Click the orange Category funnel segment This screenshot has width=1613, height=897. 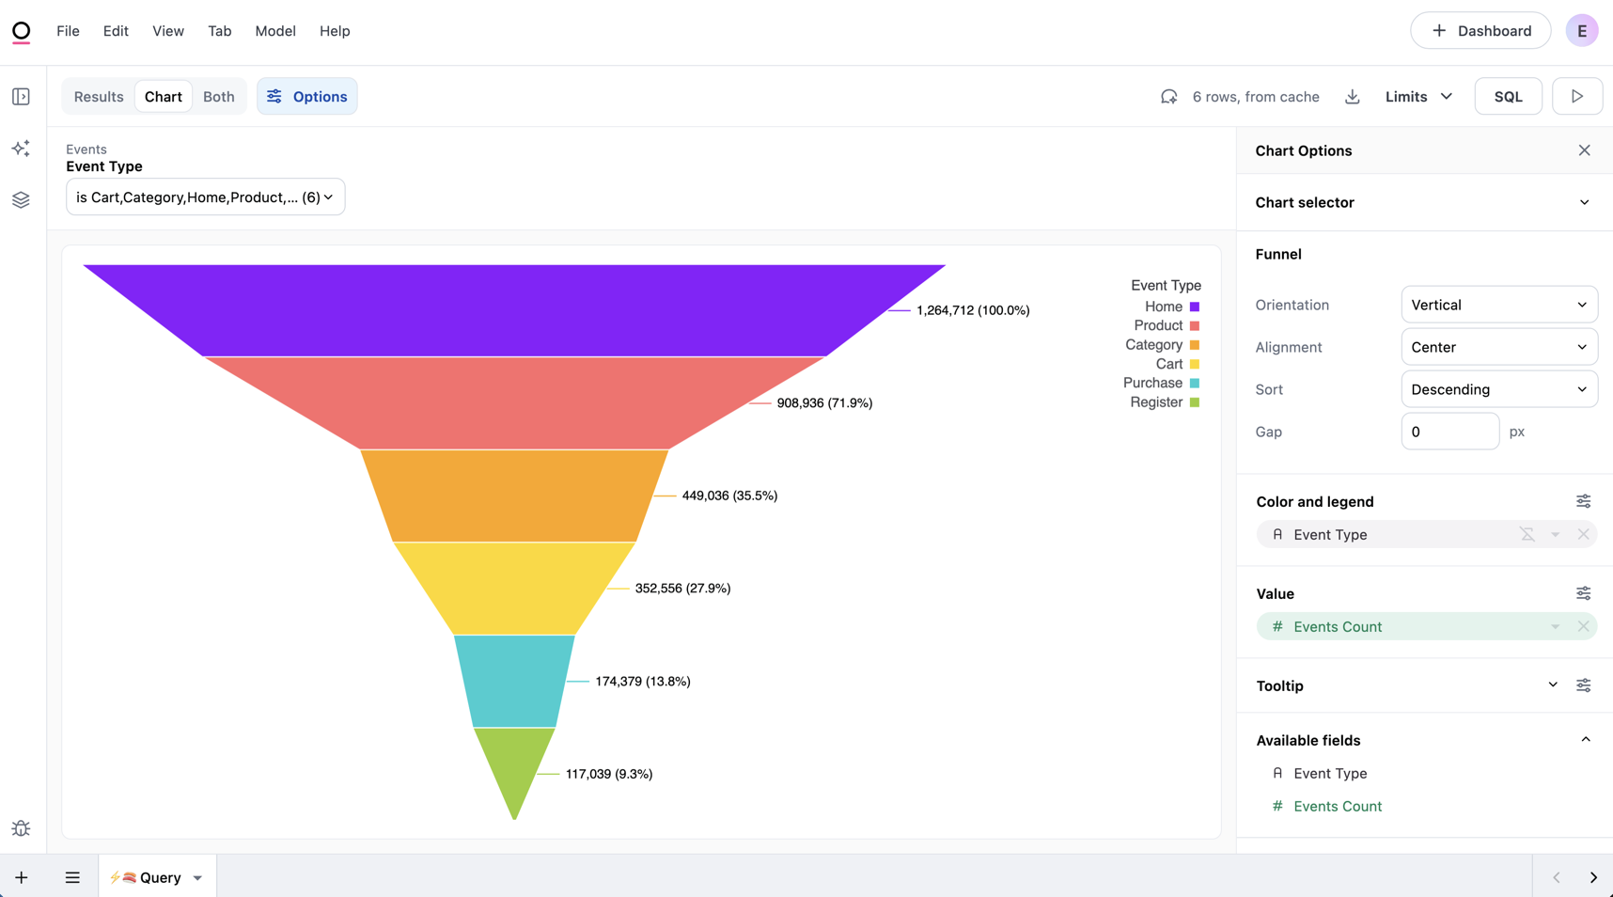[x=514, y=496]
